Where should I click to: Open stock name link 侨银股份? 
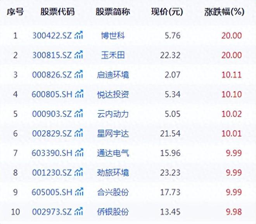tap(112, 211)
